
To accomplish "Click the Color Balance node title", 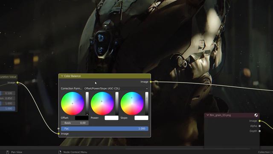I will point(72,76).
